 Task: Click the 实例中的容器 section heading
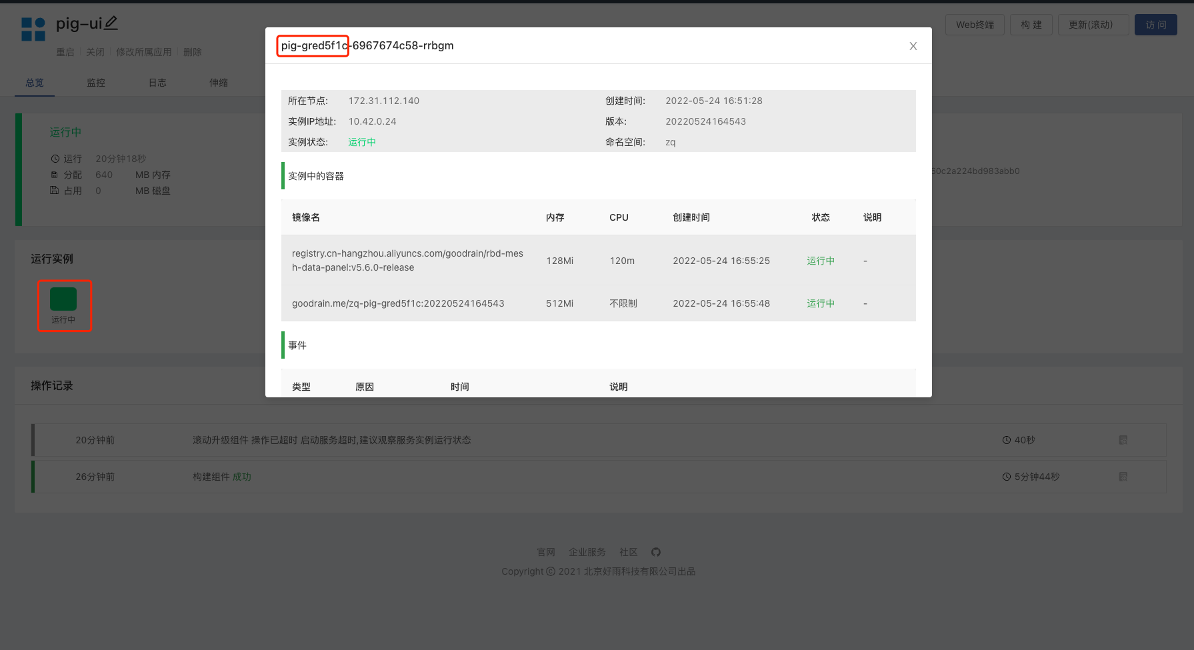pos(316,176)
